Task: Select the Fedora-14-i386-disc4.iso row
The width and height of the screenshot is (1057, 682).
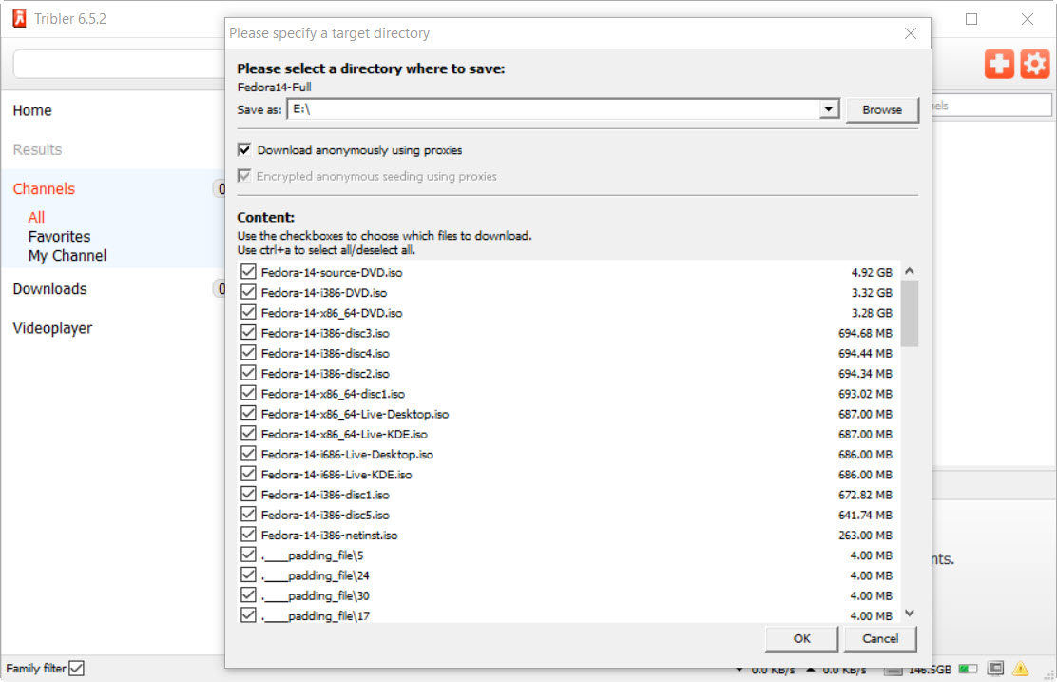Action: point(569,353)
